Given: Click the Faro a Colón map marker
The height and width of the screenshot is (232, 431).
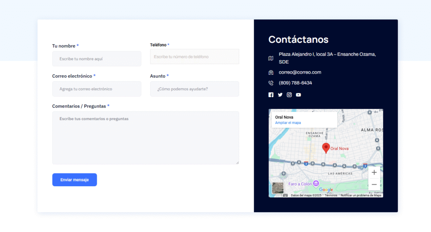Looking at the screenshot, I should (x=315, y=184).
